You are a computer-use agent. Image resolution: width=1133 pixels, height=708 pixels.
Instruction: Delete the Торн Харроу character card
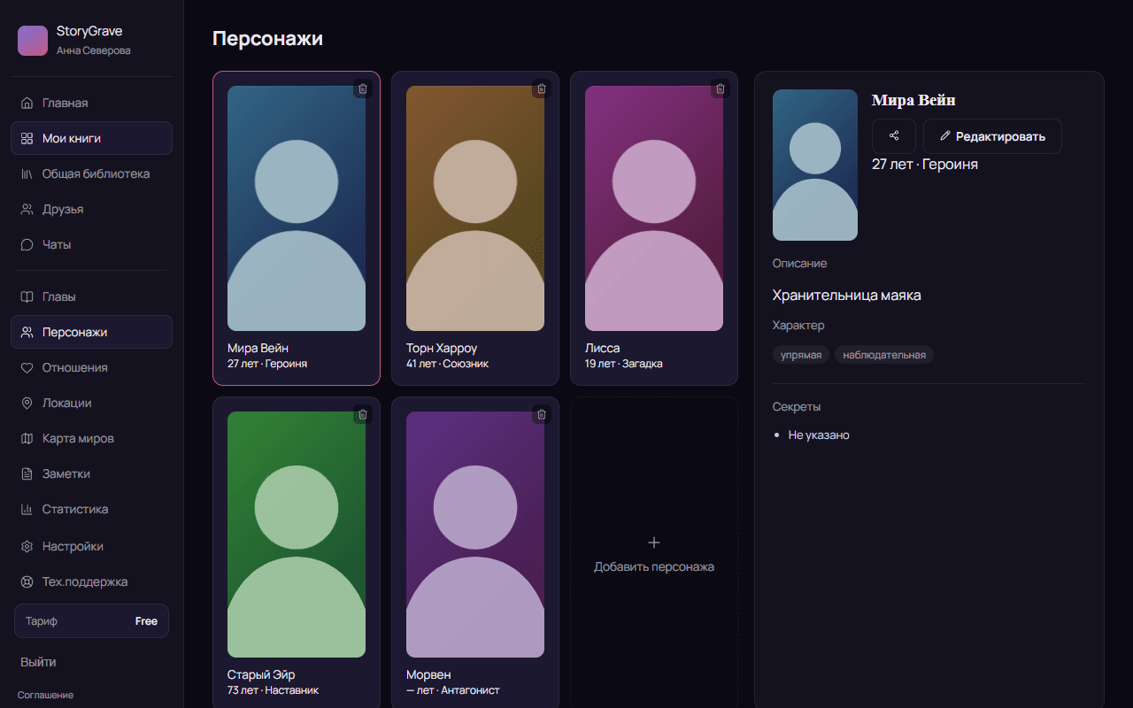click(542, 88)
